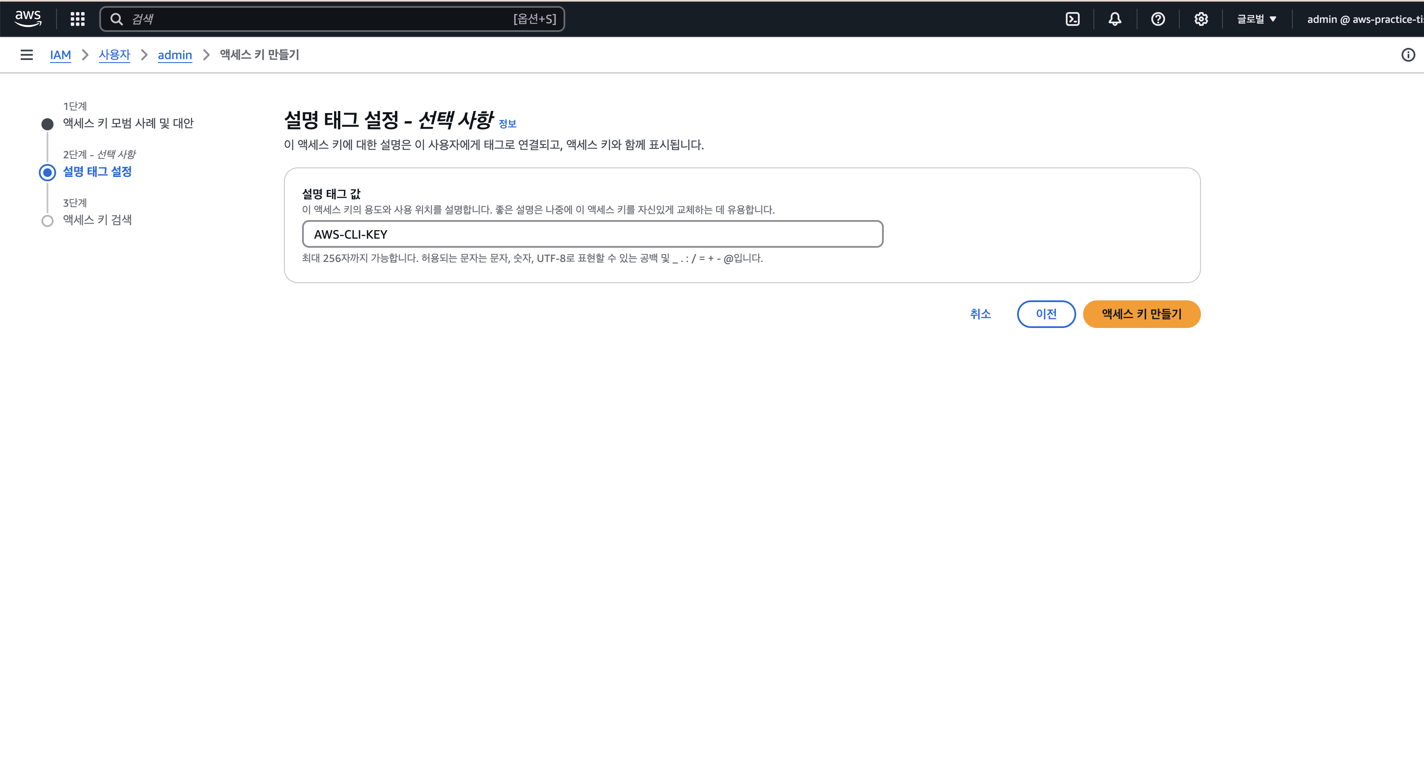Go to IAM breadcrumb link

tap(60, 55)
